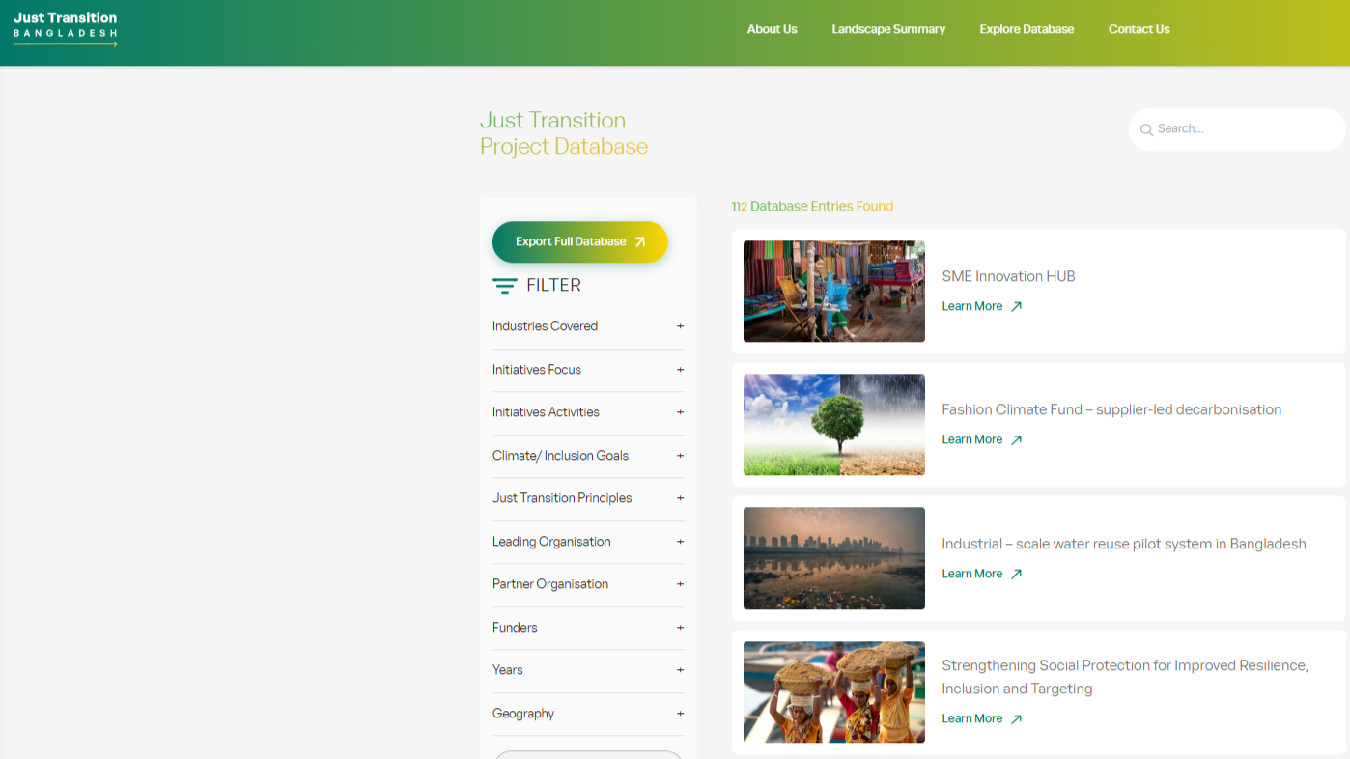Click arrow icon next to SME Innovation HUB Learn More

1016,307
